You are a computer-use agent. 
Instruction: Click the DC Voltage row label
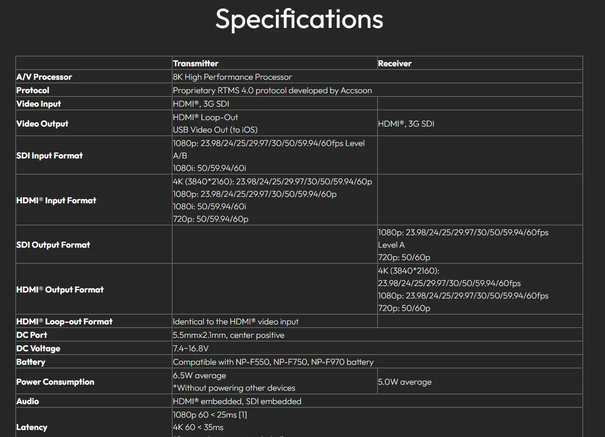[38, 348]
